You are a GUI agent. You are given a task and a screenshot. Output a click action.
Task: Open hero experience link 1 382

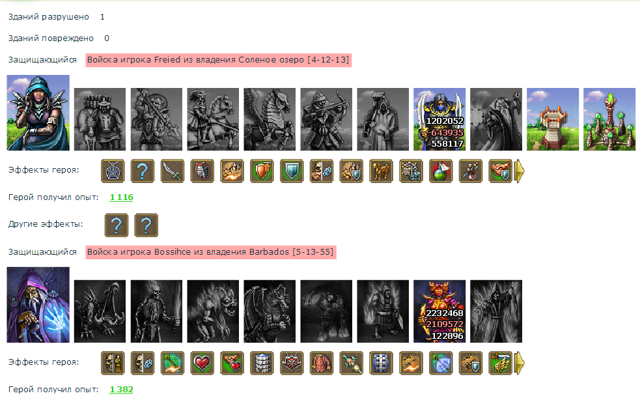pyautogui.click(x=121, y=390)
